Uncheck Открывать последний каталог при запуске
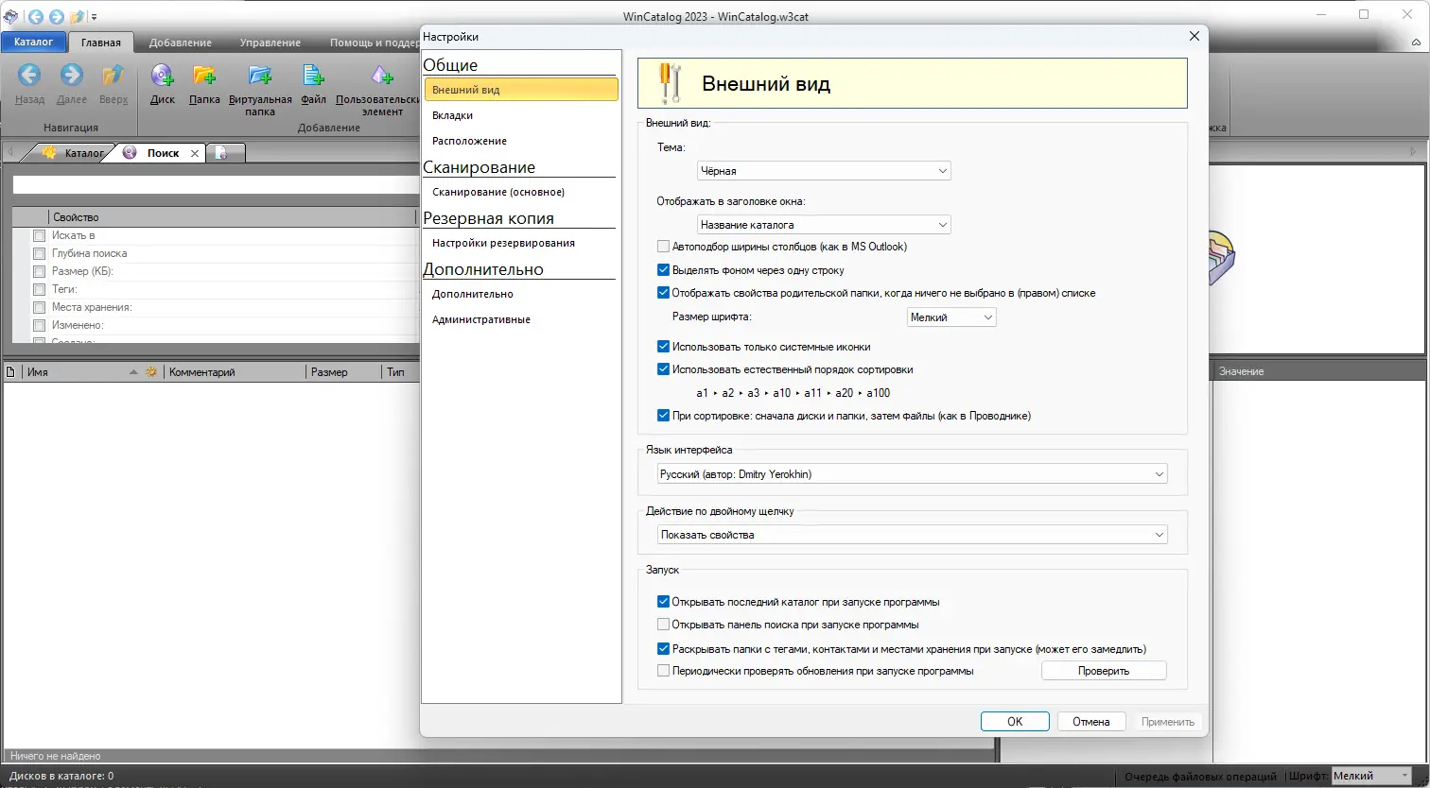Viewport: 1430px width, 788px height. tap(663, 602)
